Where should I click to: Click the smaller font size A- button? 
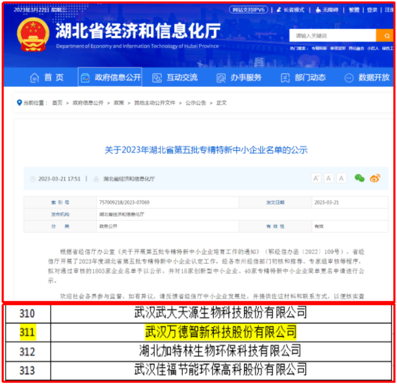pyautogui.click(x=329, y=178)
